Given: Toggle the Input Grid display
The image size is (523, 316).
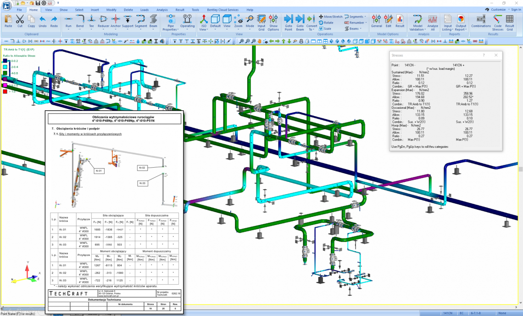Looking at the screenshot, I should (261, 21).
